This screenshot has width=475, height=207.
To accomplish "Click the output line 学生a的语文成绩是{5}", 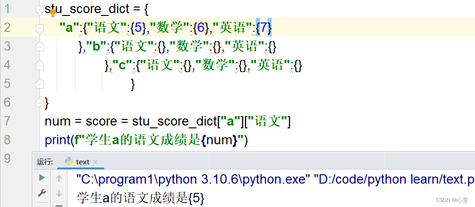I will pos(141,198).
